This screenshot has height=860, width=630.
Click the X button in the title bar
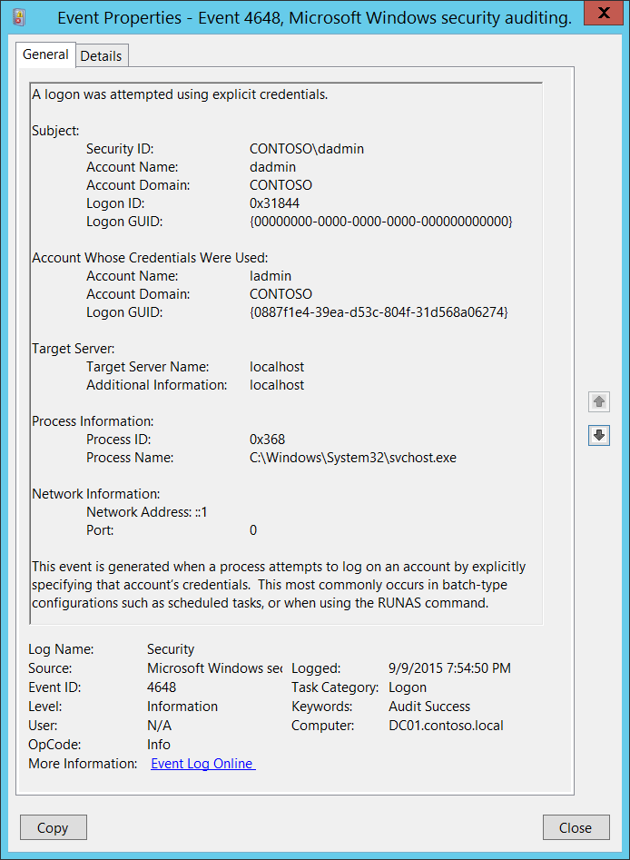603,13
